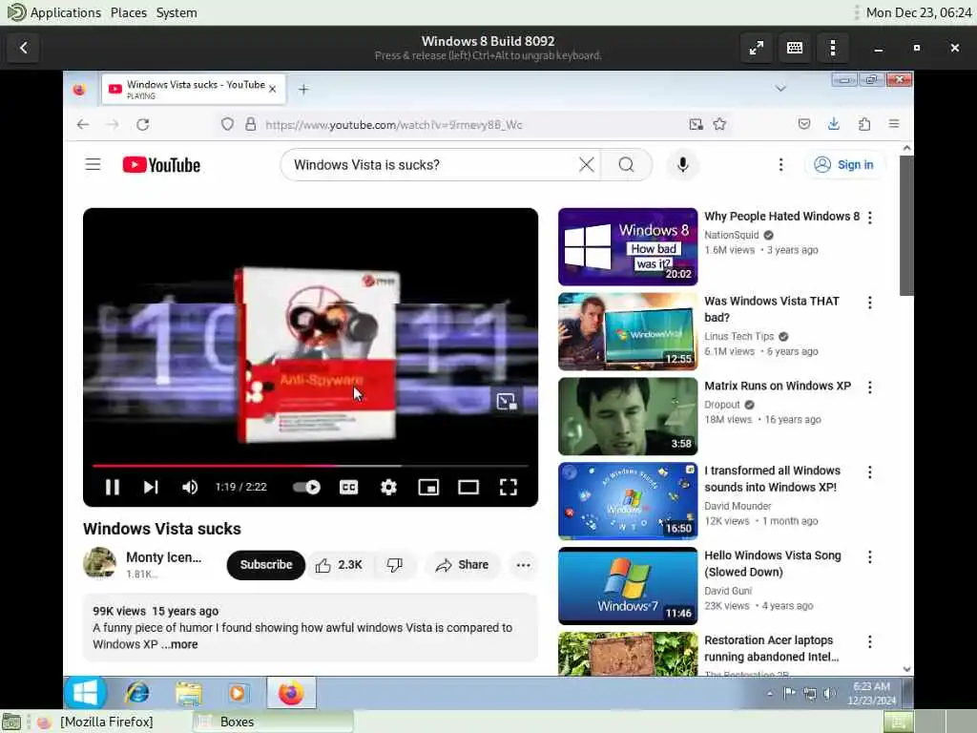Image resolution: width=977 pixels, height=733 pixels.
Task: Toggle theater mode in the player
Action: 468,487
